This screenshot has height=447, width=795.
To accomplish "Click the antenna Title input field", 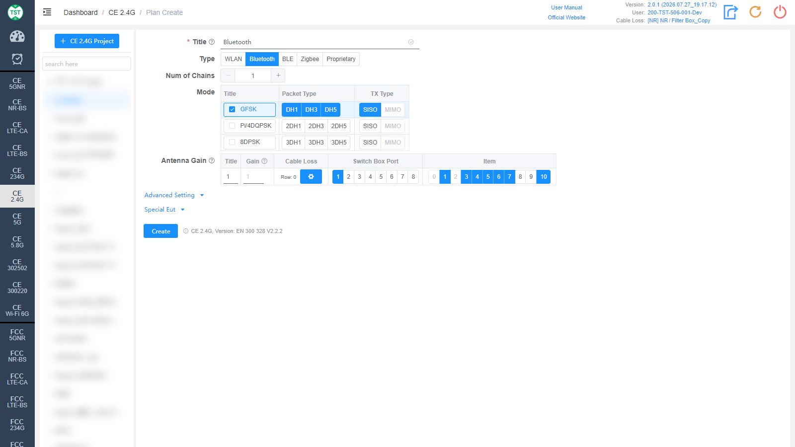I will pyautogui.click(x=231, y=177).
